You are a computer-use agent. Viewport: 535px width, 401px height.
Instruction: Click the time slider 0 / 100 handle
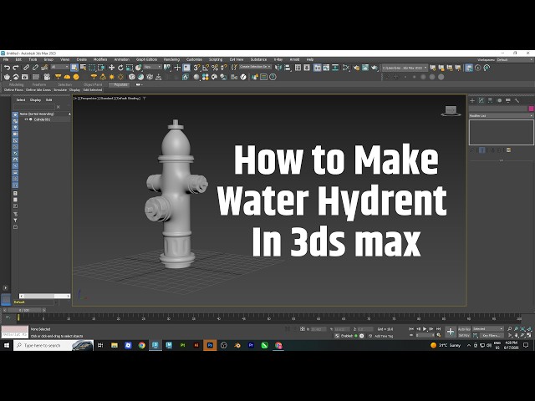pyautogui.click(x=24, y=310)
